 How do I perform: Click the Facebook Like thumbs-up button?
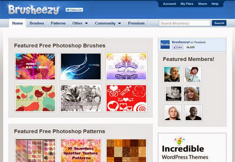pos(177,47)
